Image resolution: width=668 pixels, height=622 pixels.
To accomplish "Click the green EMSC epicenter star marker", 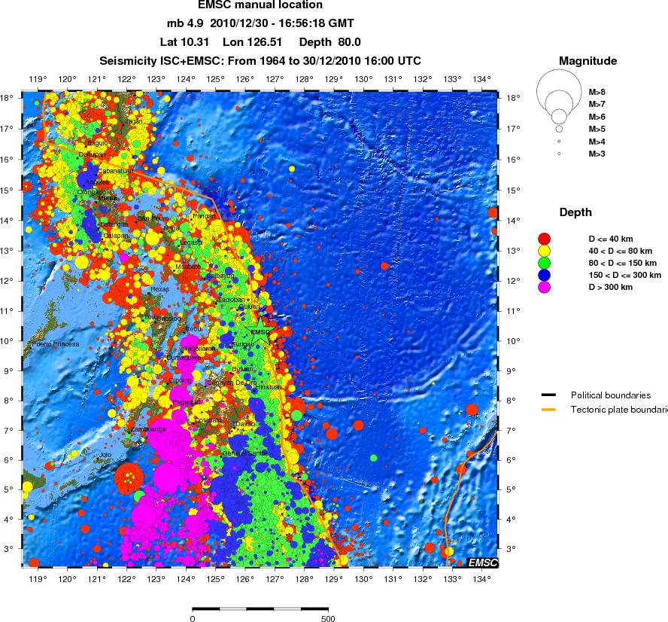I will pyautogui.click(x=260, y=331).
